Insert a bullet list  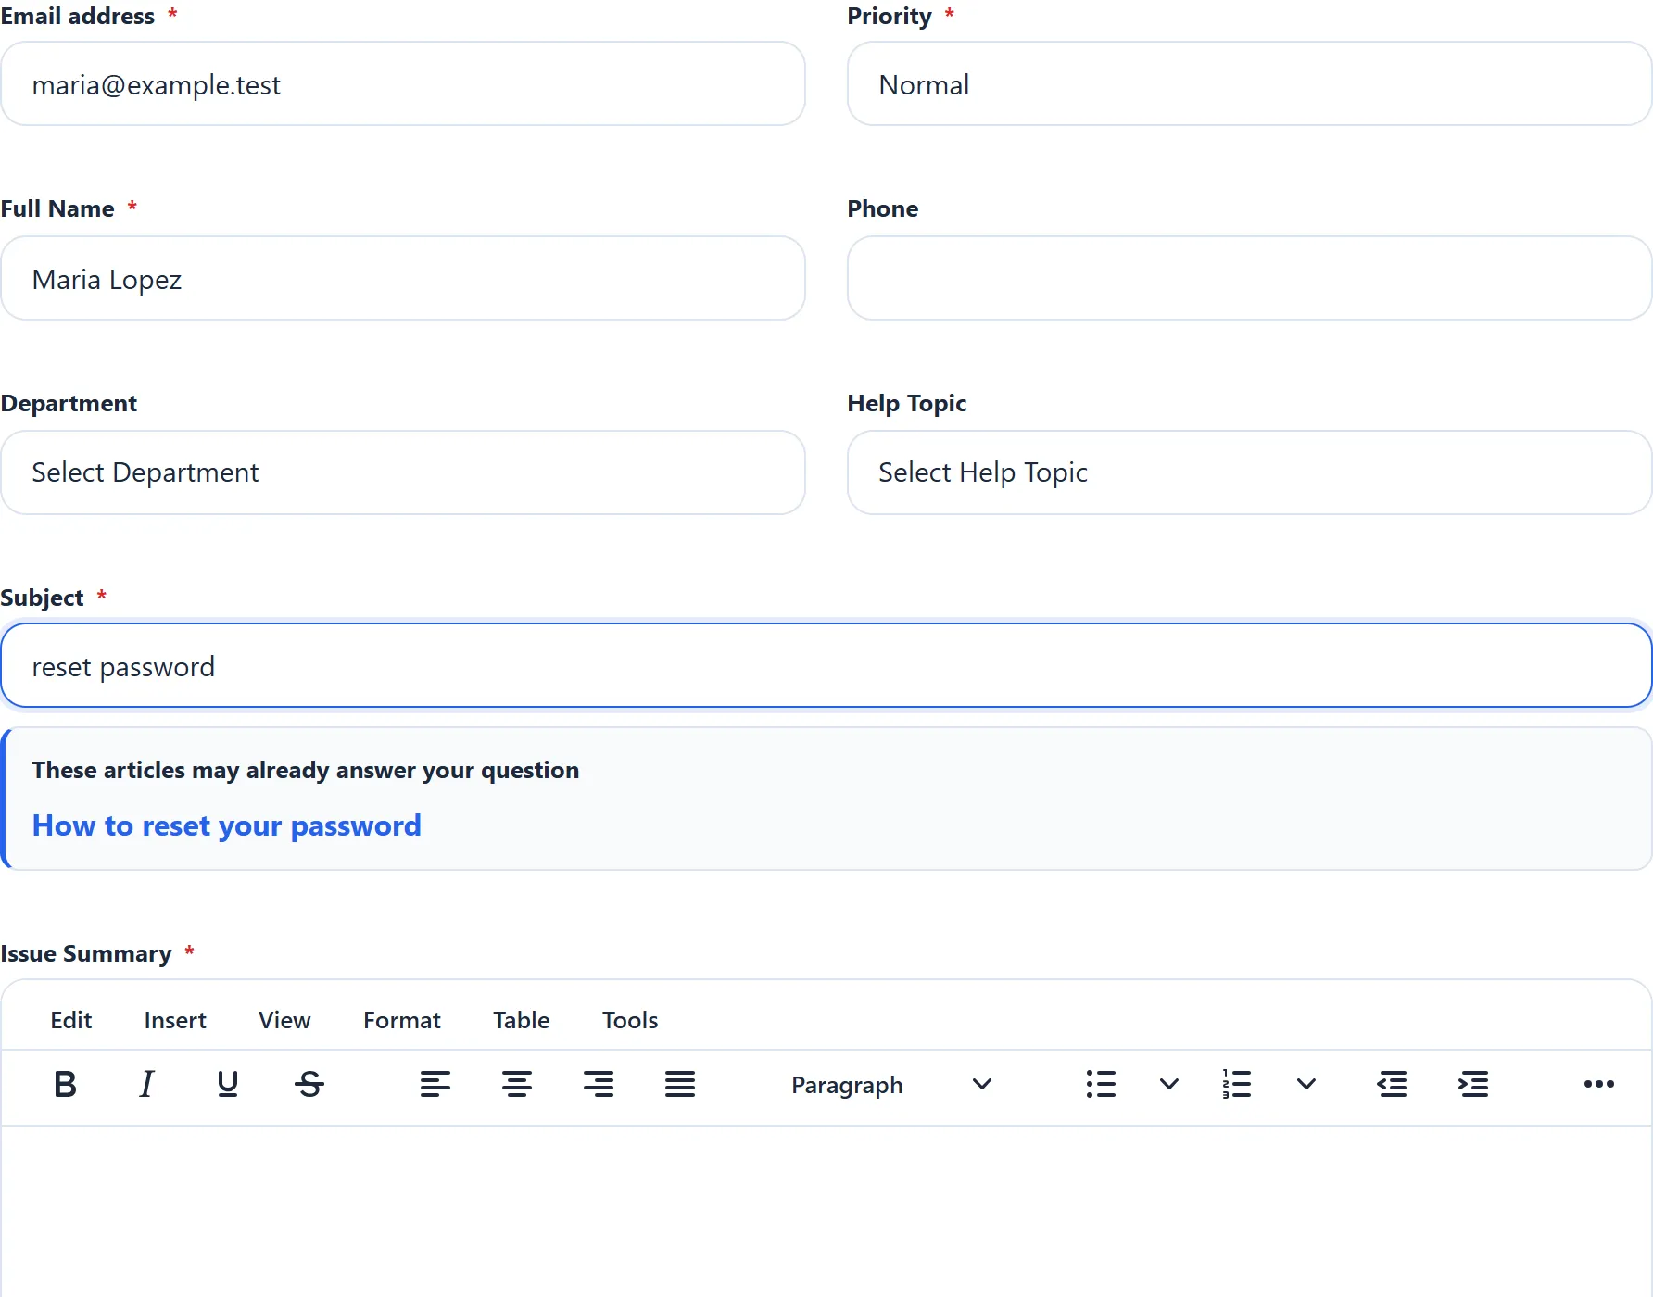pyautogui.click(x=1101, y=1084)
